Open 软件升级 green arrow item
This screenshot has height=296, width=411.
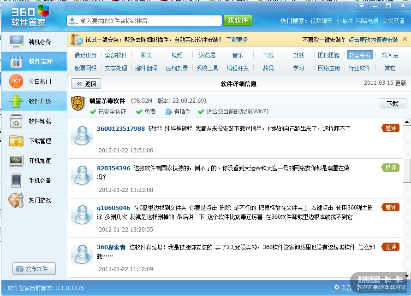pos(34,101)
